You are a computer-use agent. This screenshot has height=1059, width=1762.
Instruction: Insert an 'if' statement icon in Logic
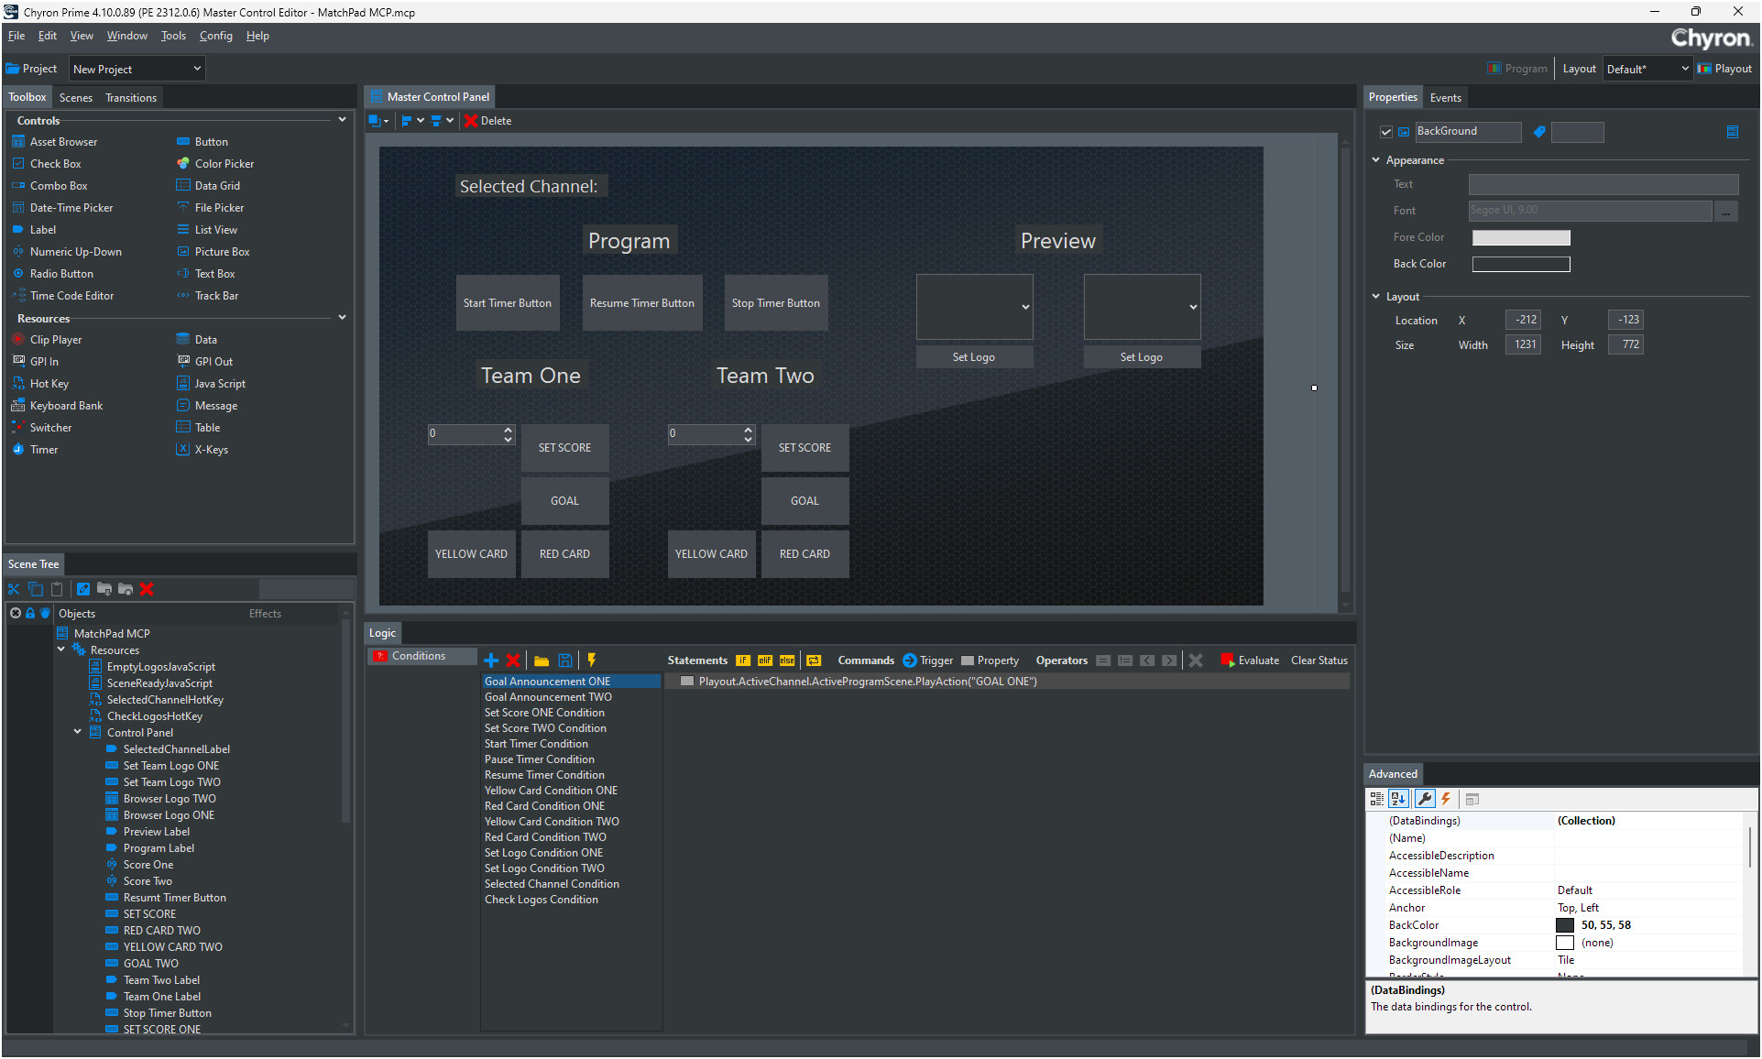[742, 660]
